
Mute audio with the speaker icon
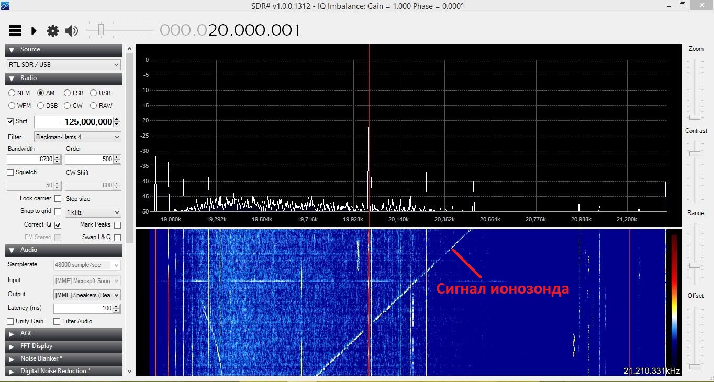71,31
